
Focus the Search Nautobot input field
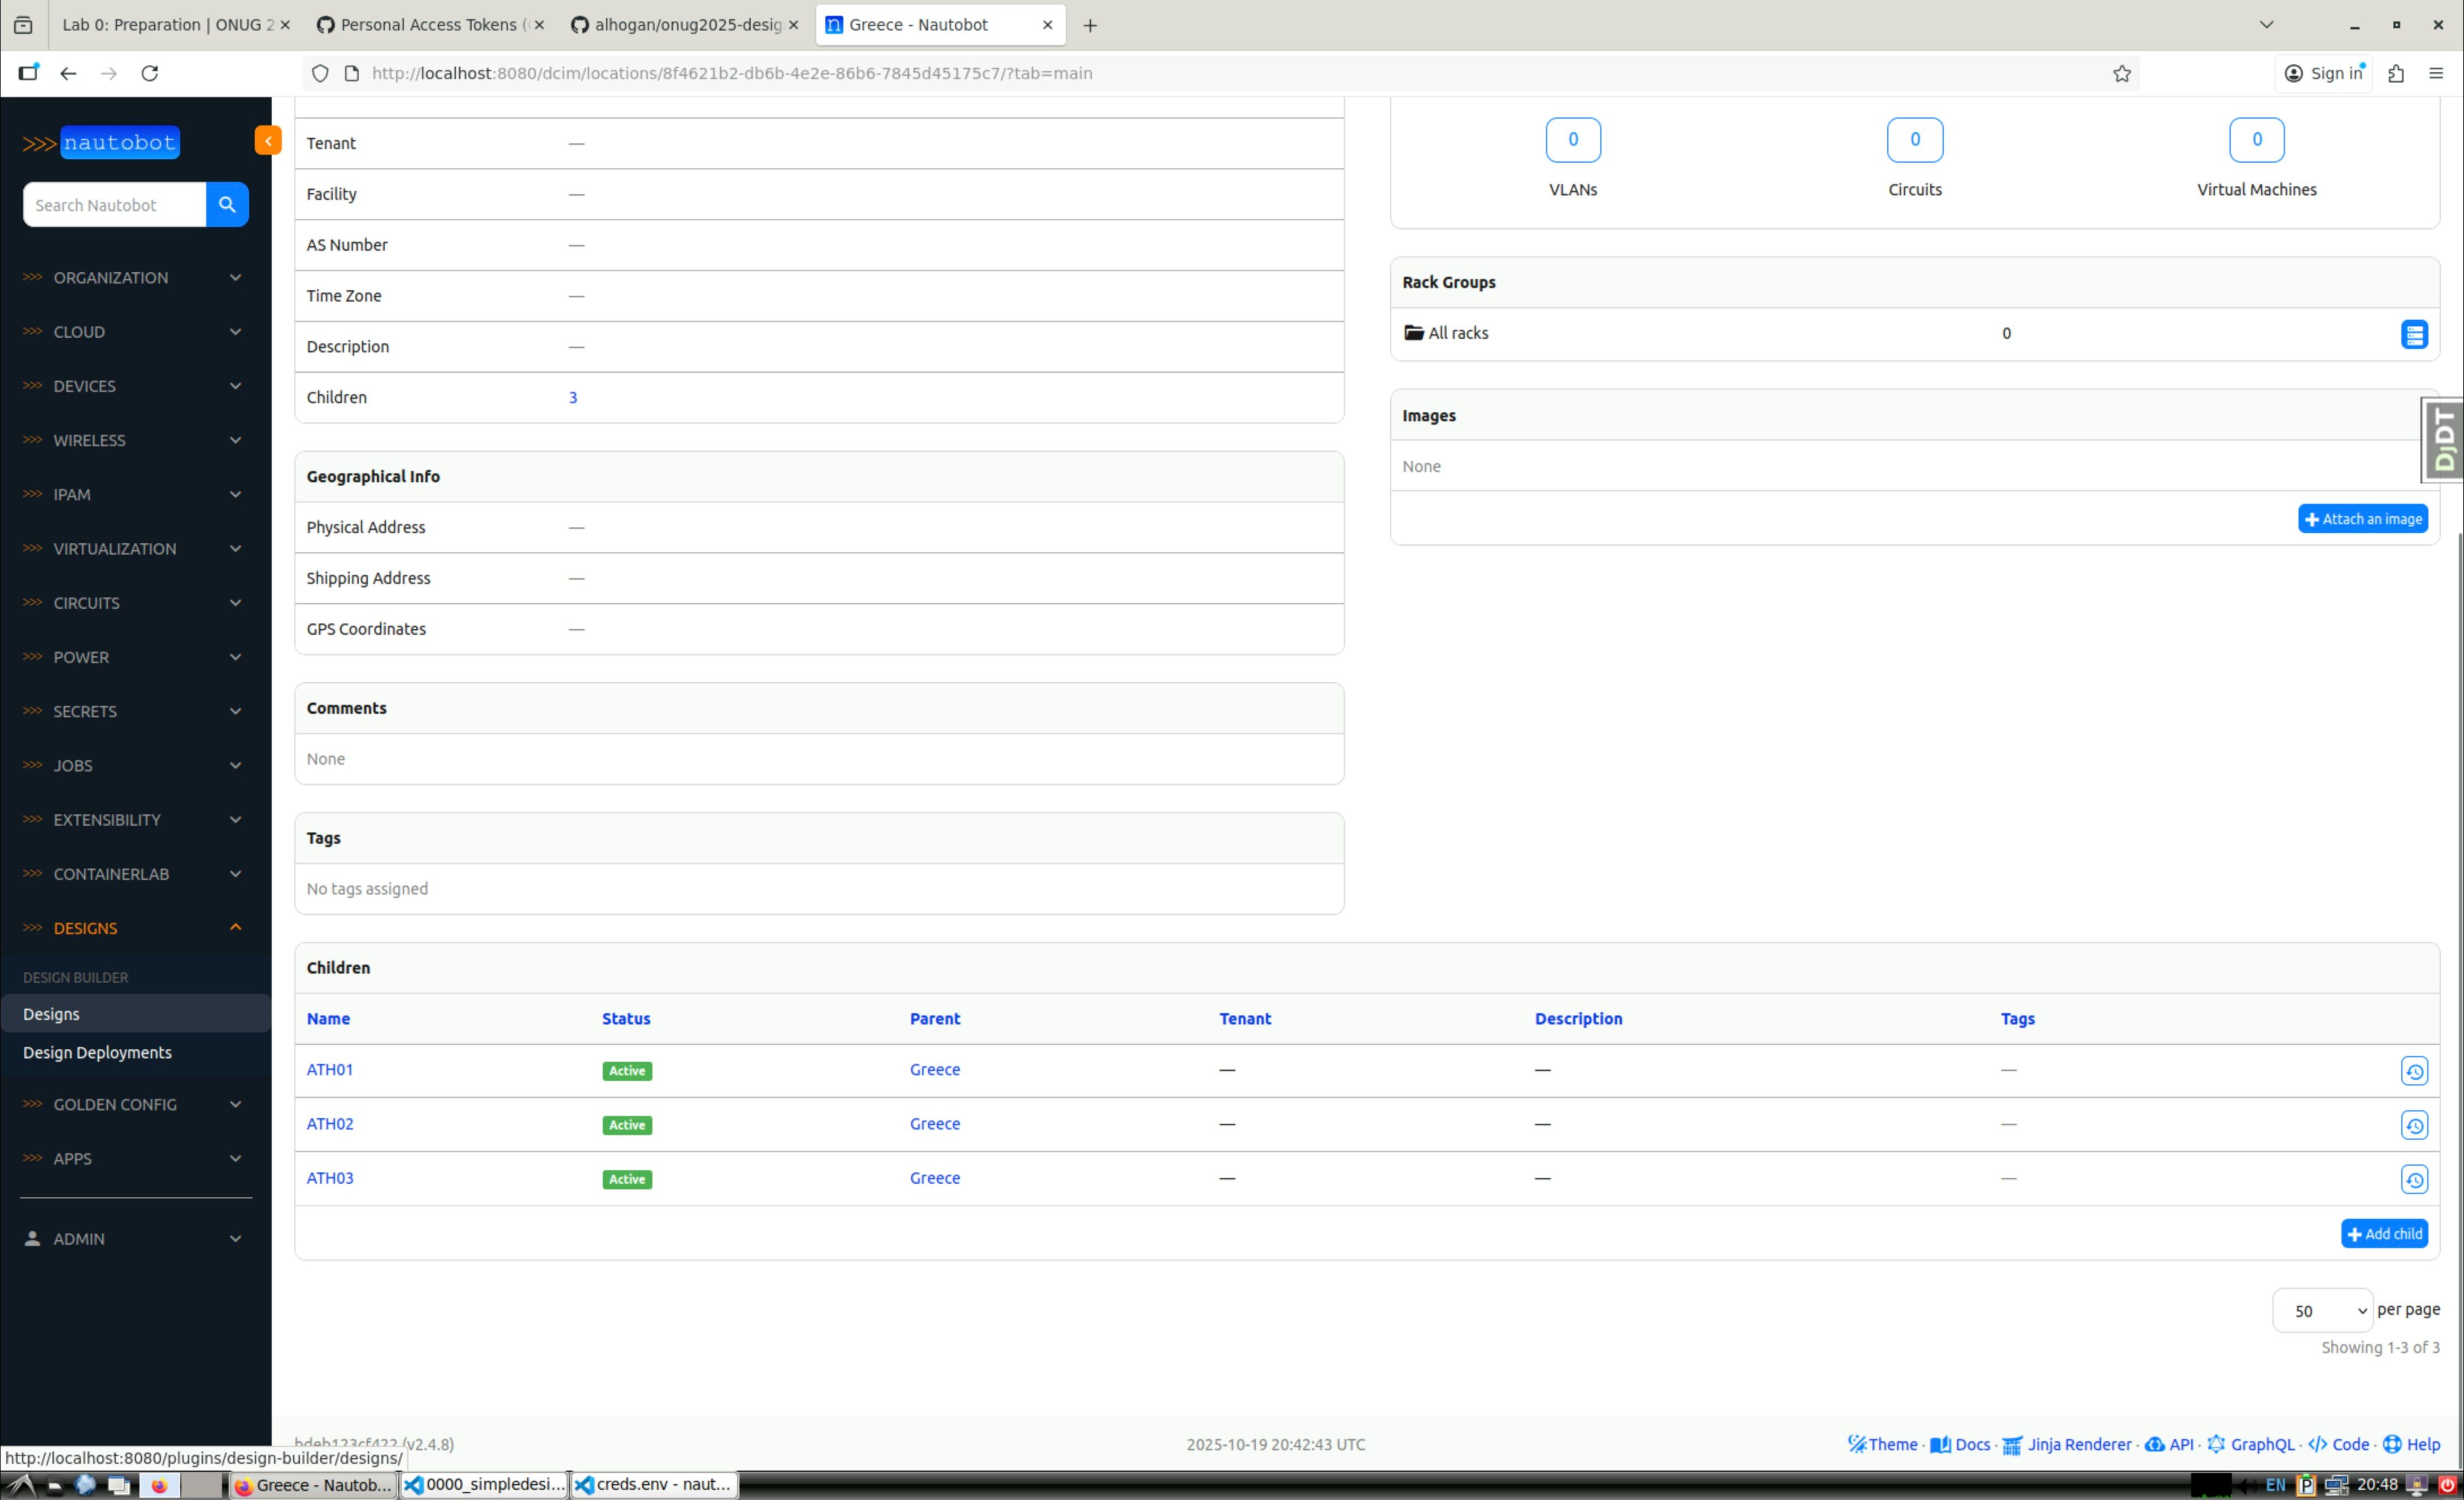coord(113,205)
